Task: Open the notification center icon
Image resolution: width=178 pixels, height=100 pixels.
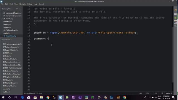Action: coord(173,97)
